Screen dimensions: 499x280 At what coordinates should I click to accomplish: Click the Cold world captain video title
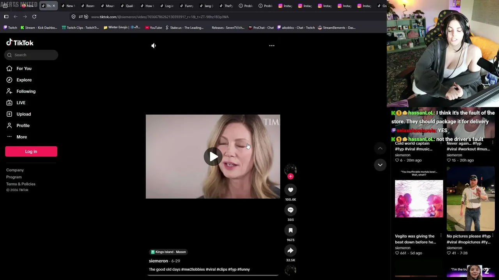(x=414, y=146)
